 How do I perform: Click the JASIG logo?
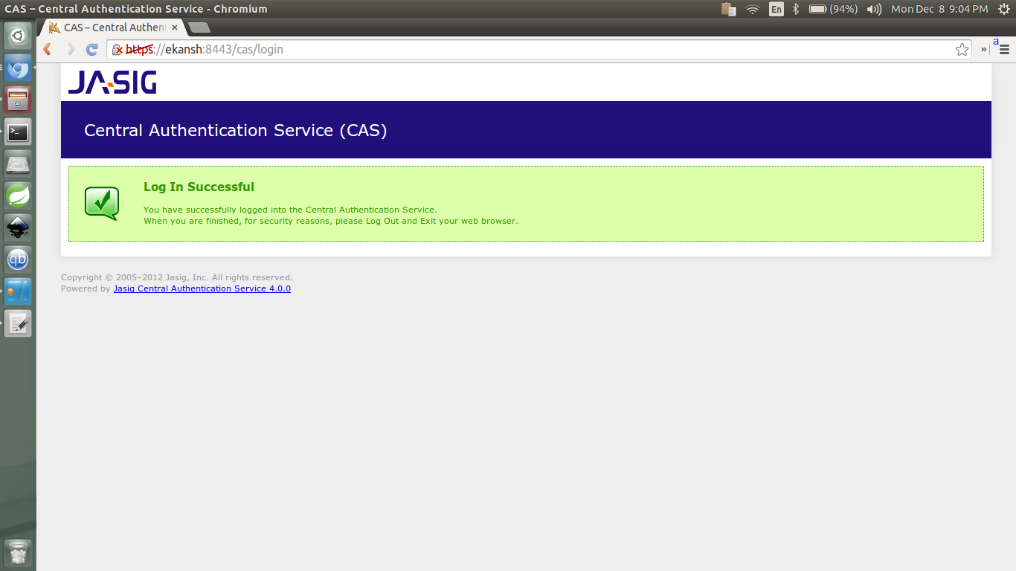[112, 83]
